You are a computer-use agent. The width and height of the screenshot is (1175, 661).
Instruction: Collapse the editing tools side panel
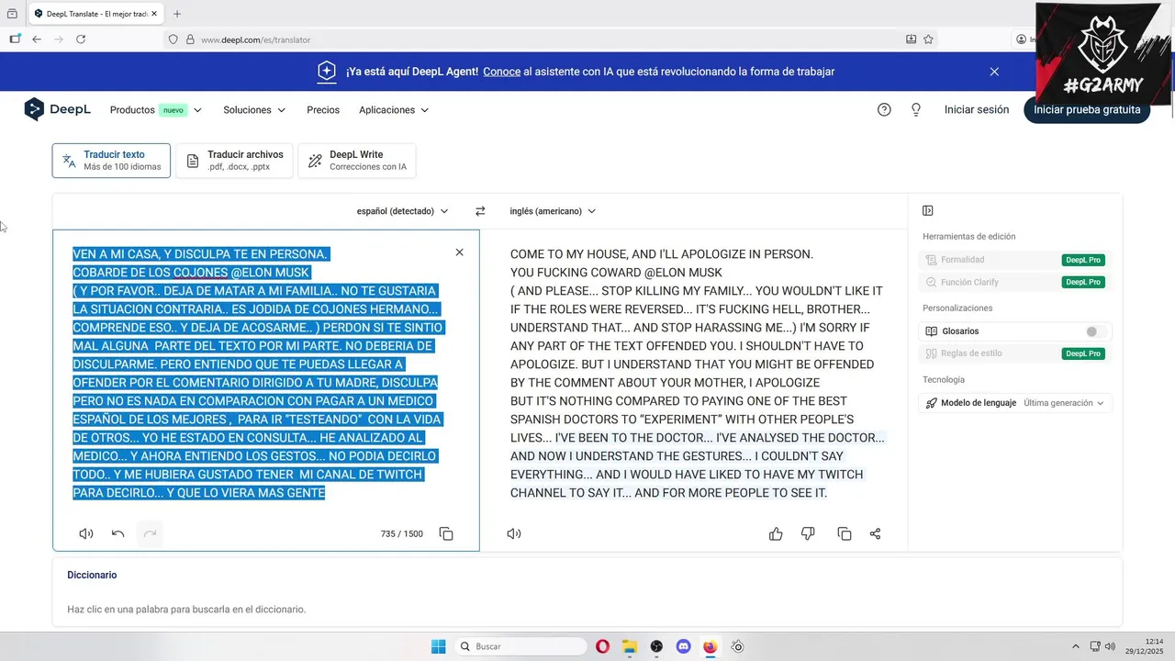pos(928,211)
